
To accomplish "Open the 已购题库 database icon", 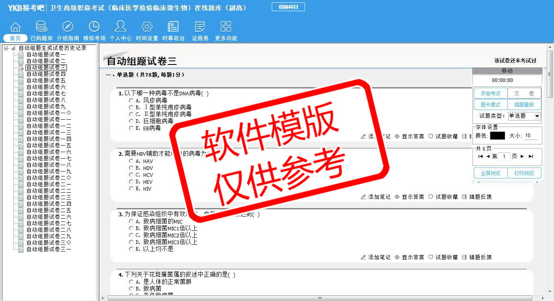I will tap(41, 27).
